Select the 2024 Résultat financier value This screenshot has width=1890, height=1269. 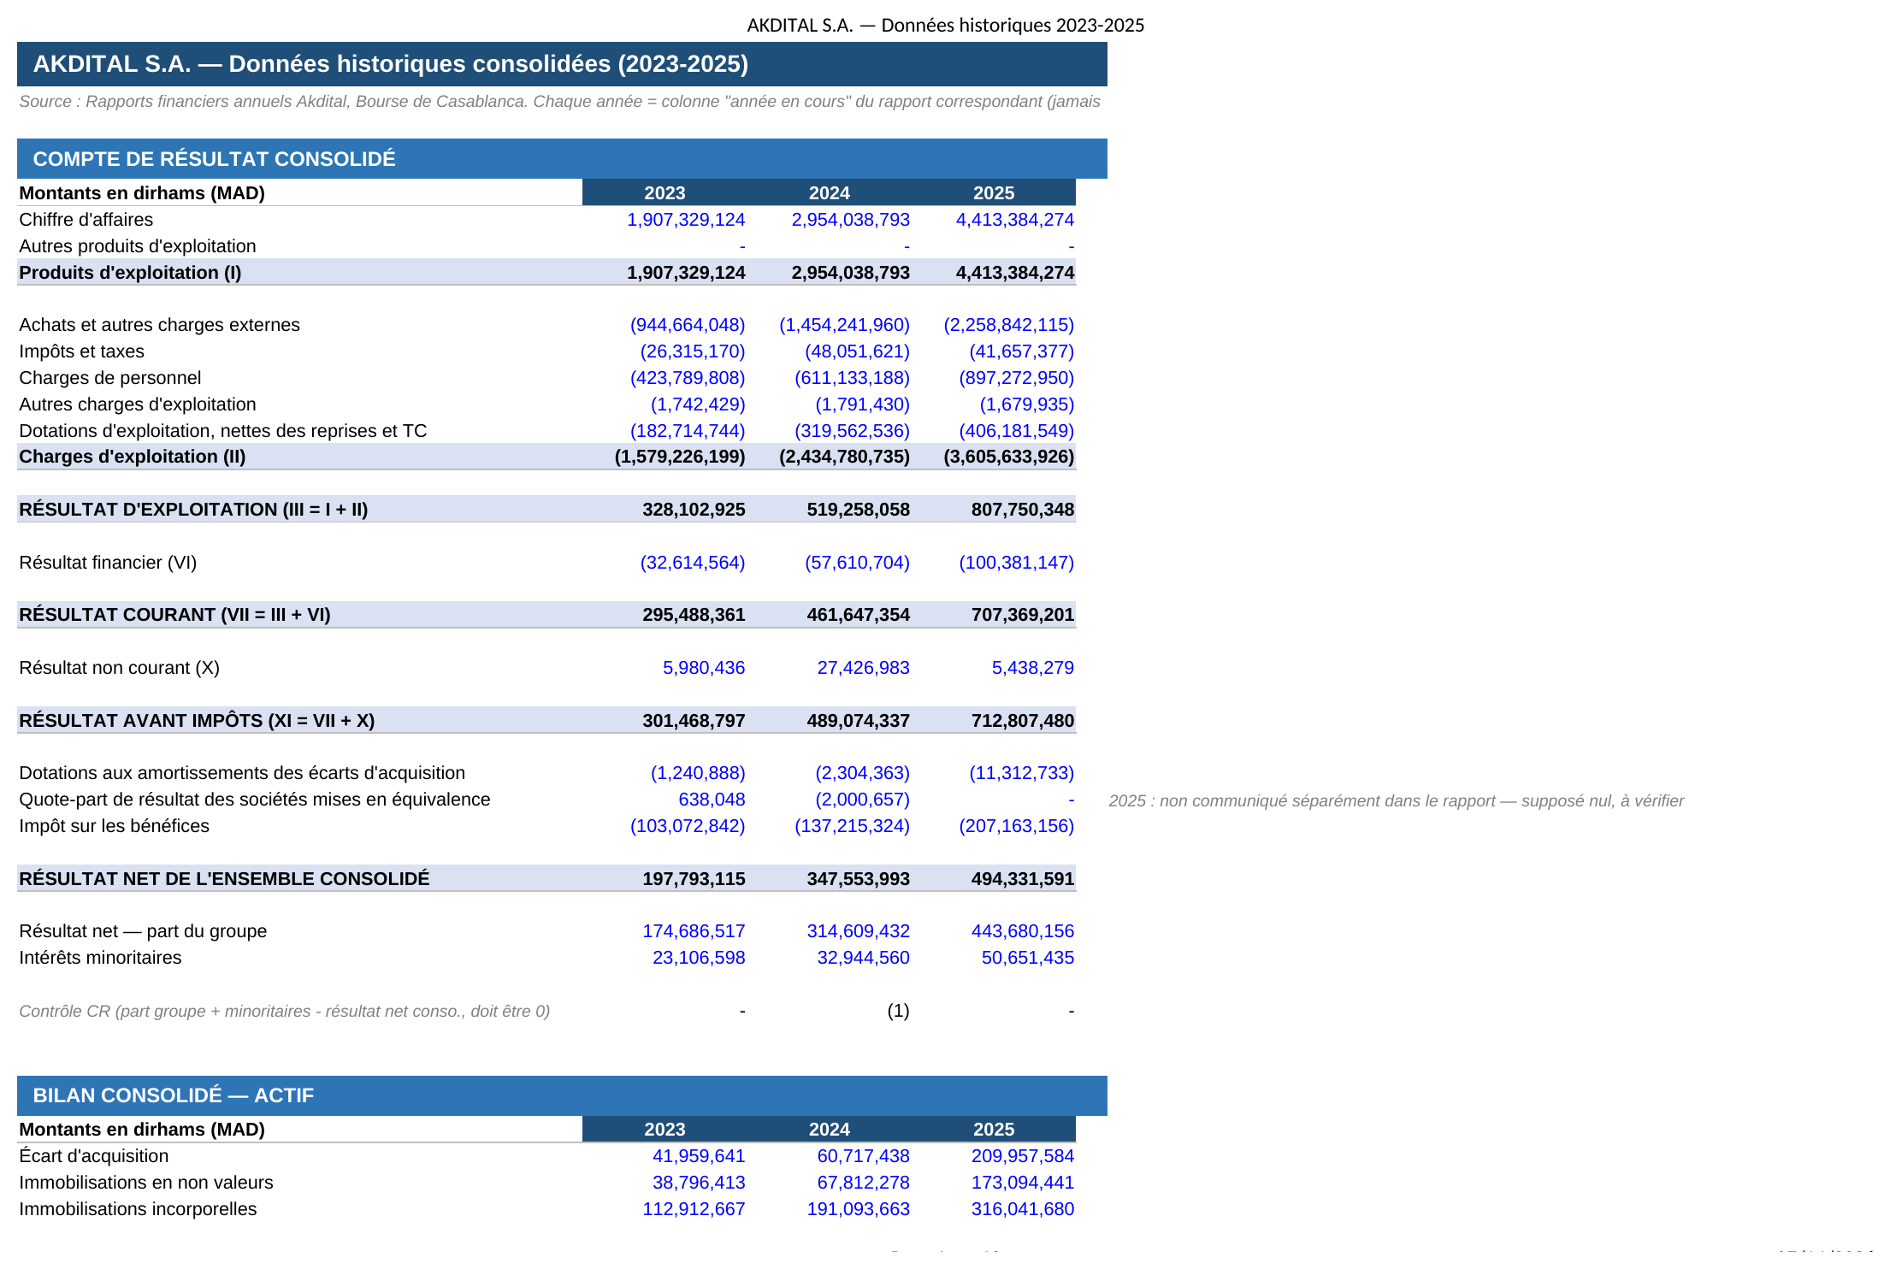857,563
